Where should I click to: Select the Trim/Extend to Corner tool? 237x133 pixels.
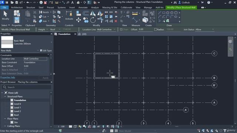[100, 20]
